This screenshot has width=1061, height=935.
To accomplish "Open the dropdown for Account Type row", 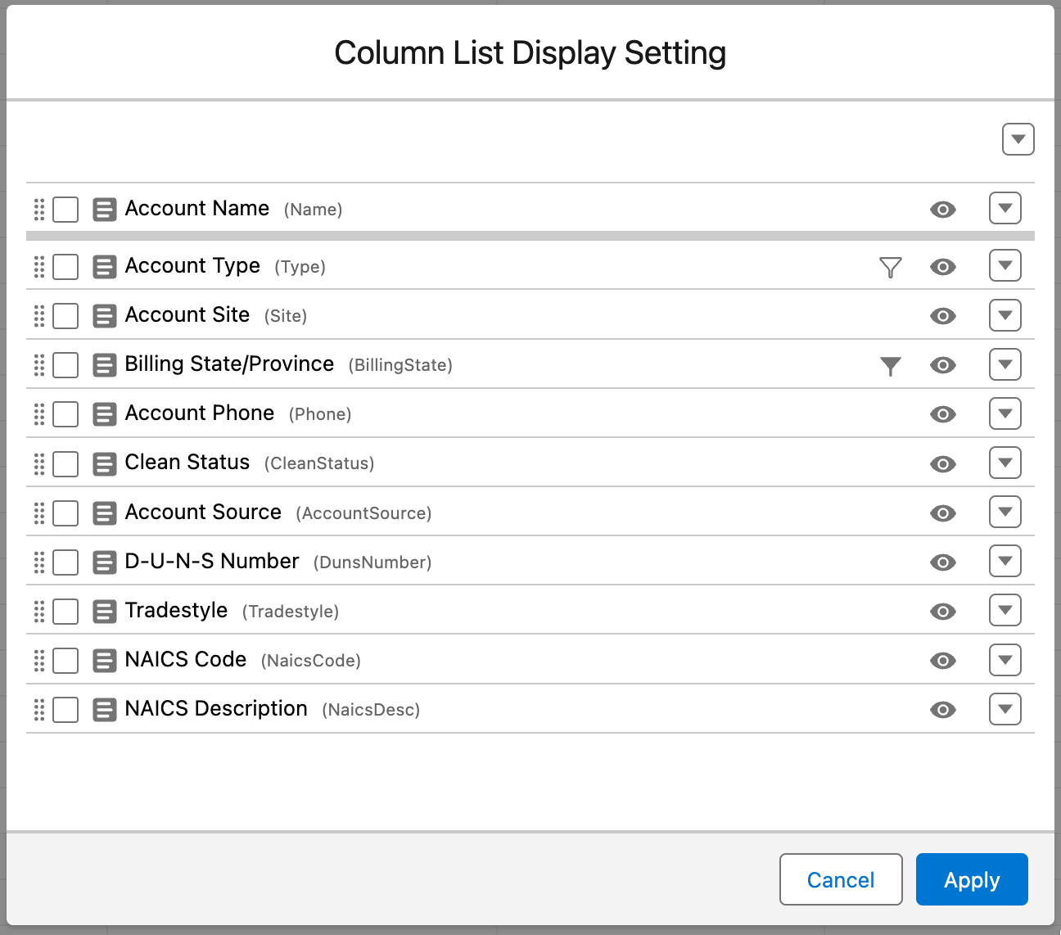I will [x=1005, y=266].
